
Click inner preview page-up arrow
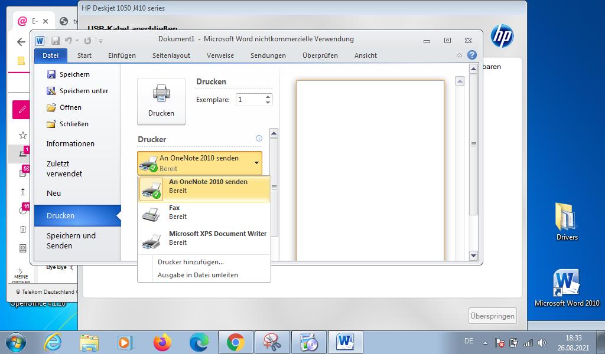point(460,81)
